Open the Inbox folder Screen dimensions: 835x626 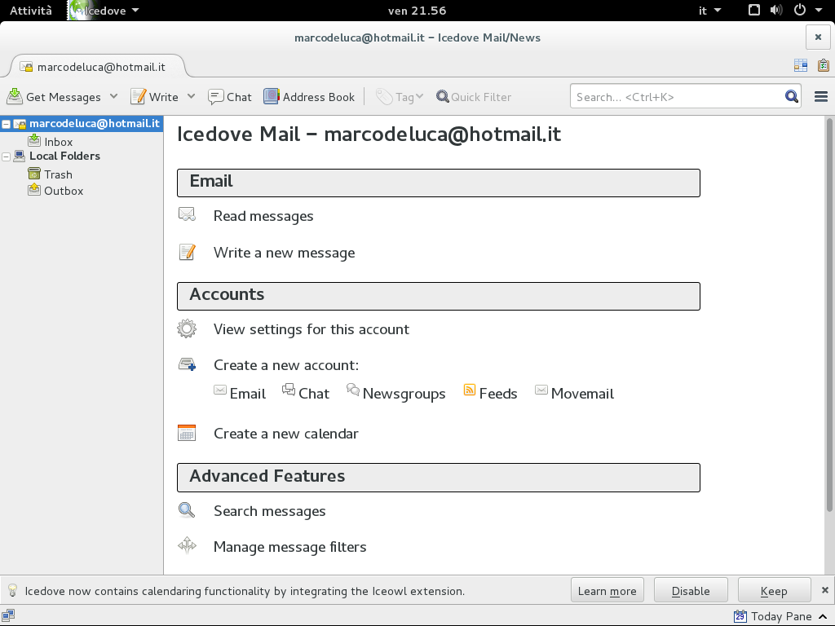58,142
